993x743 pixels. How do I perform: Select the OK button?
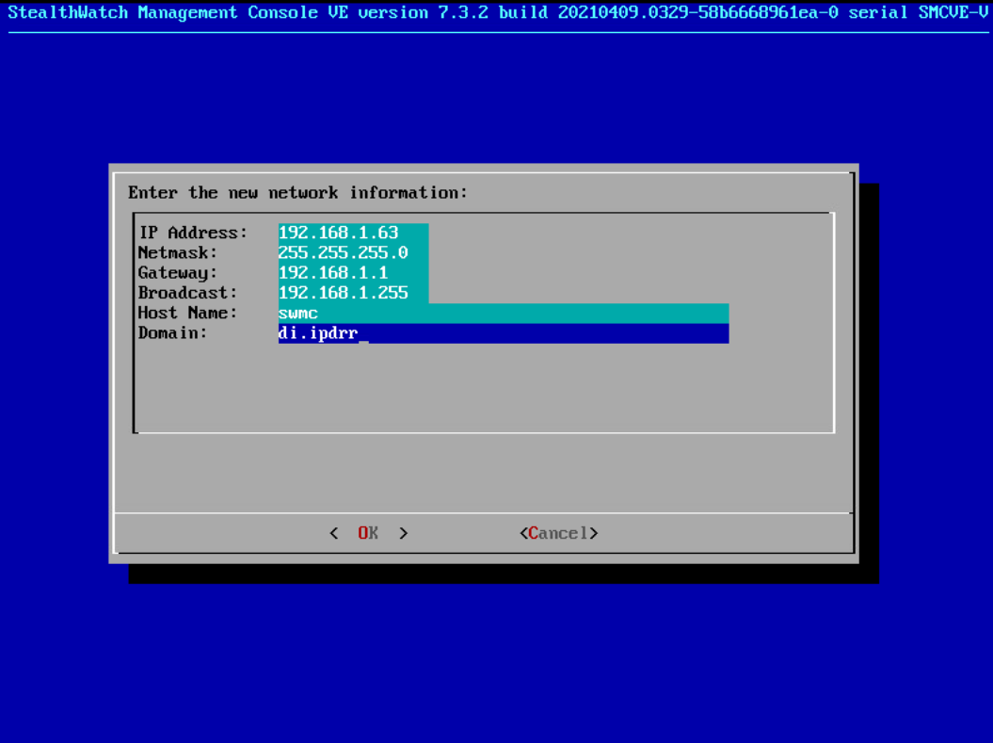coord(368,533)
